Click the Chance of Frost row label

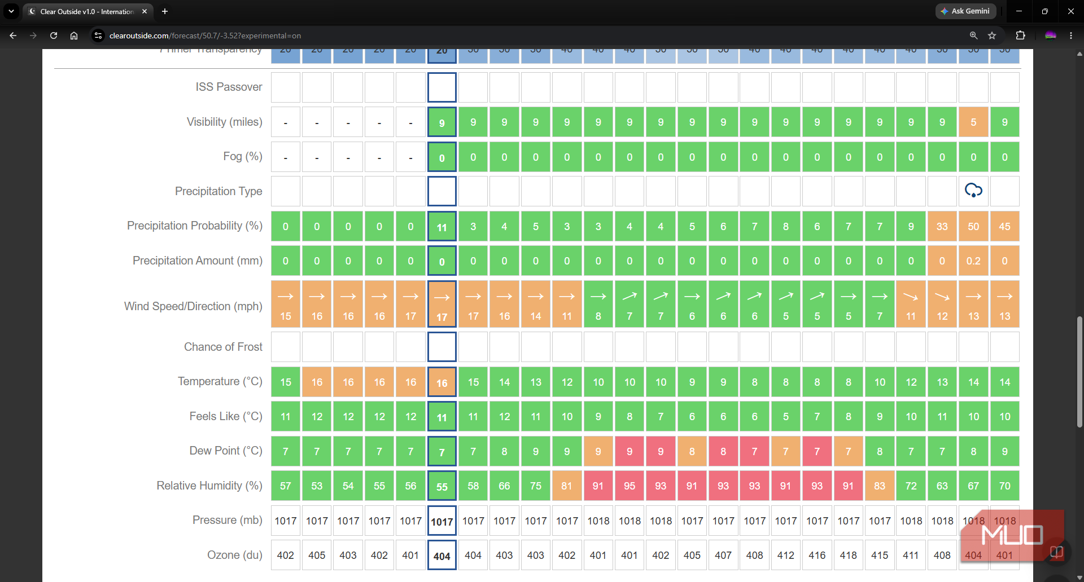(x=223, y=347)
